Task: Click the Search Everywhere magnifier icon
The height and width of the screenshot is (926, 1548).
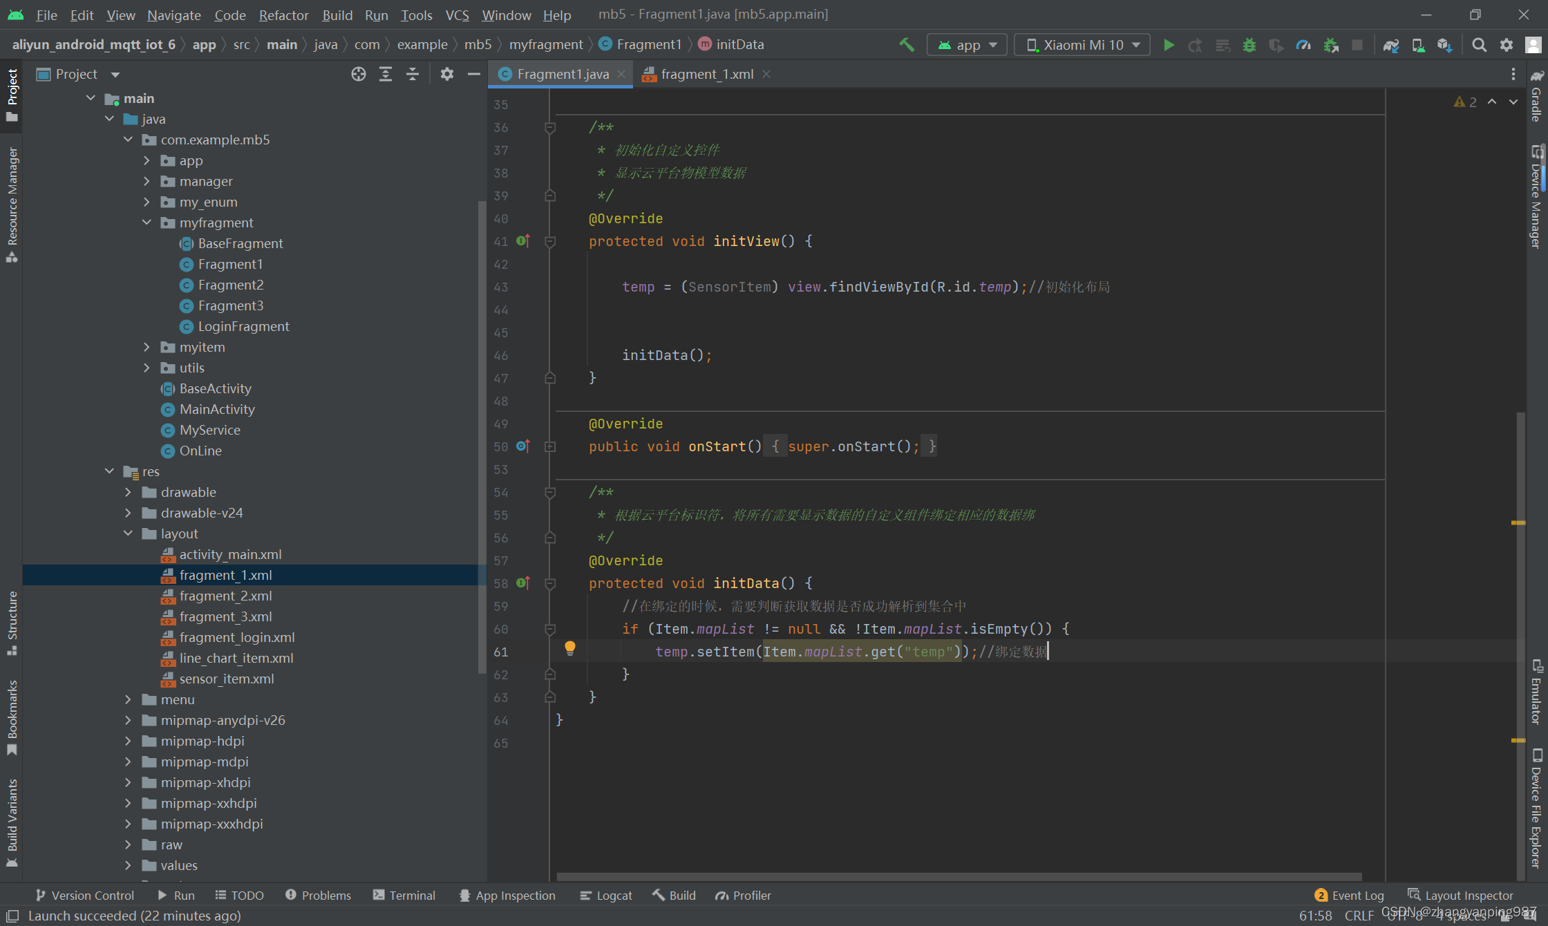Action: tap(1479, 45)
